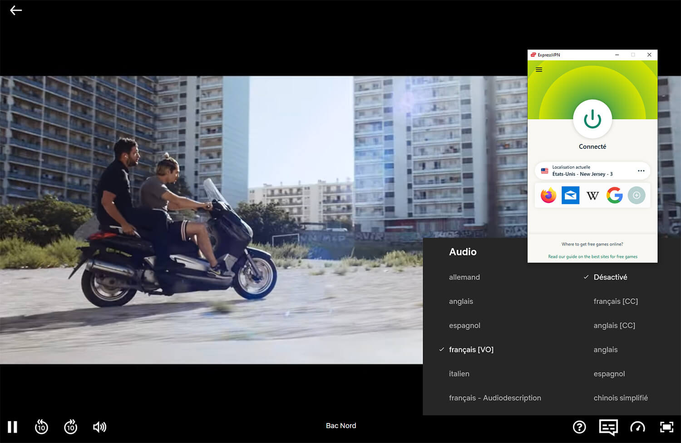Viewport: 681px width, 443px height.
Task: Pause the Bac Nord playback
Action: (x=13, y=427)
